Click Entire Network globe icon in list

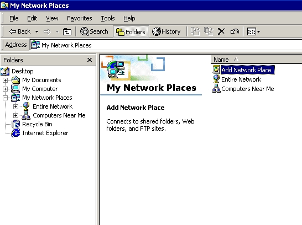coord(216,79)
